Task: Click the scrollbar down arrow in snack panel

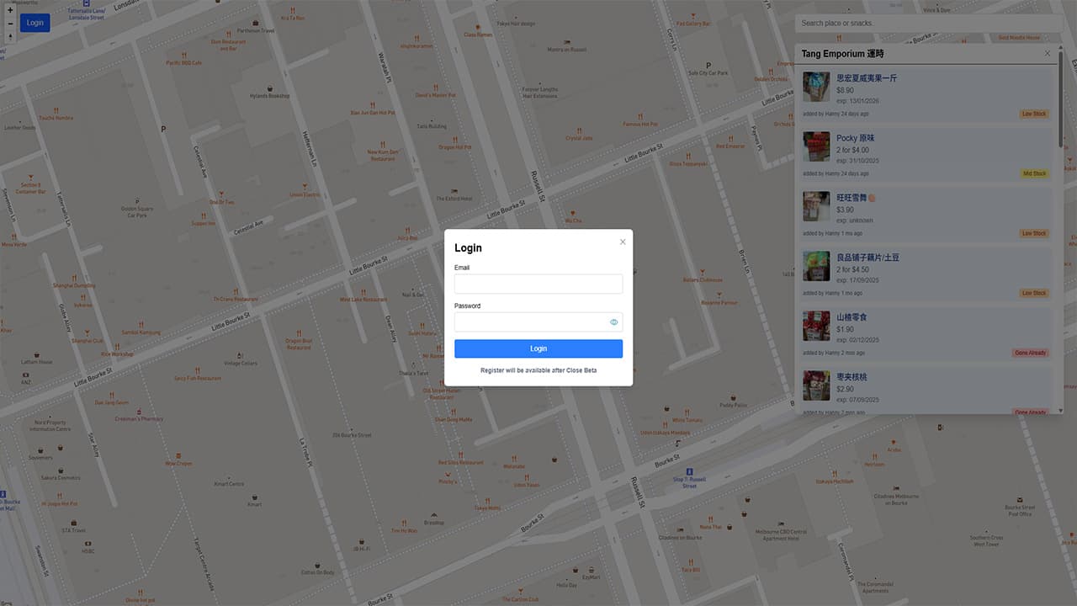Action: (x=1060, y=409)
